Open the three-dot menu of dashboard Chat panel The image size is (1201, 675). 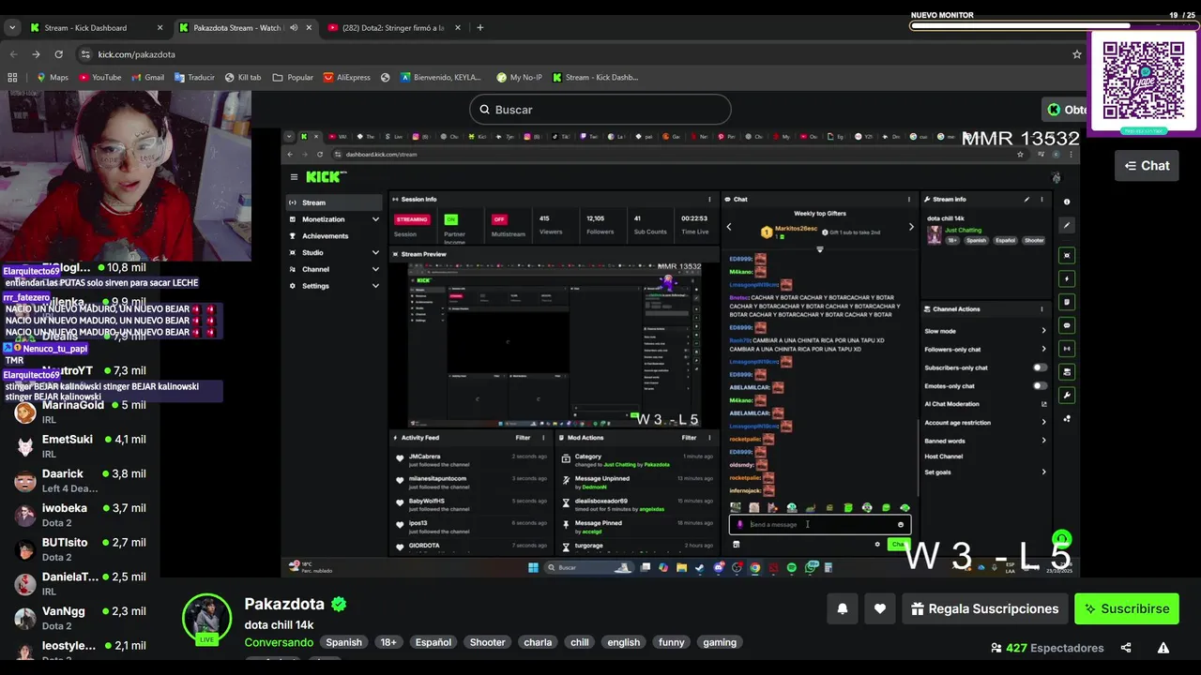(x=908, y=199)
